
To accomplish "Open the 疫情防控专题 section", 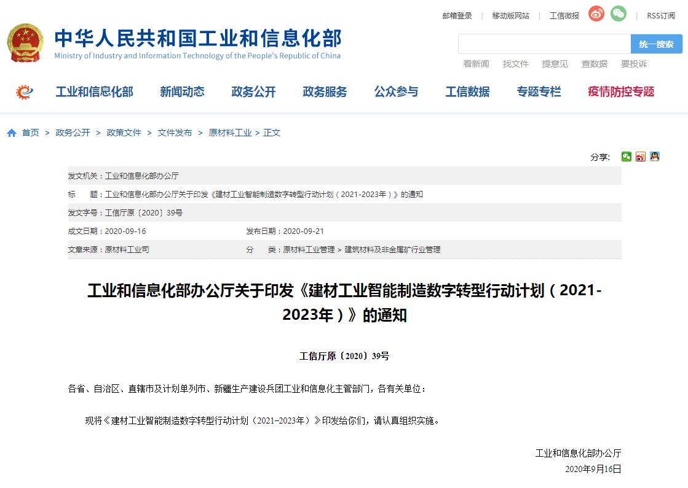I will (621, 92).
